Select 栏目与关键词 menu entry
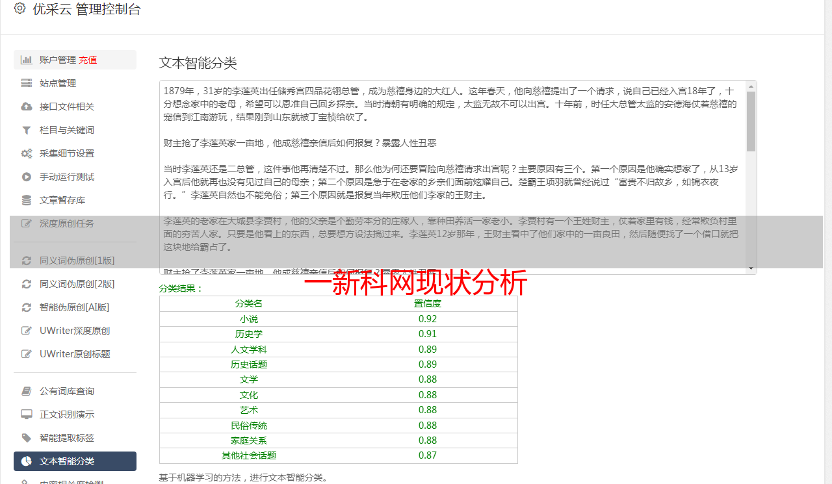This screenshot has width=832, height=484. click(75, 130)
